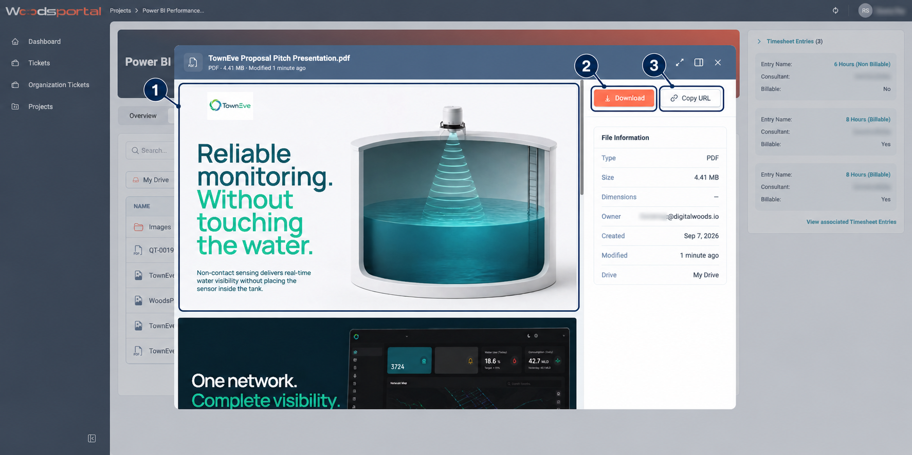The height and width of the screenshot is (455, 912).
Task: Click the TownEve logo on the PDF page
Action: (230, 106)
